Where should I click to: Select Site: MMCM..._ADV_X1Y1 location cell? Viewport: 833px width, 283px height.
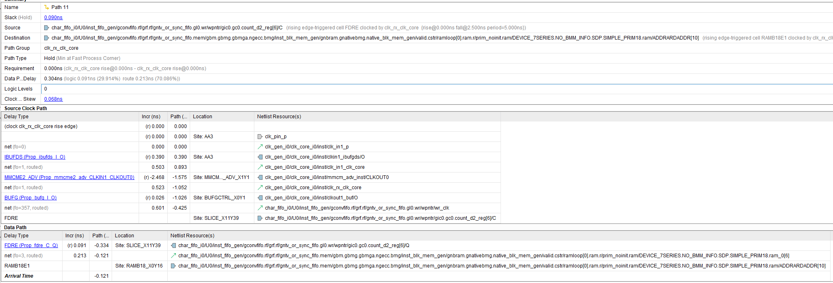(x=221, y=177)
